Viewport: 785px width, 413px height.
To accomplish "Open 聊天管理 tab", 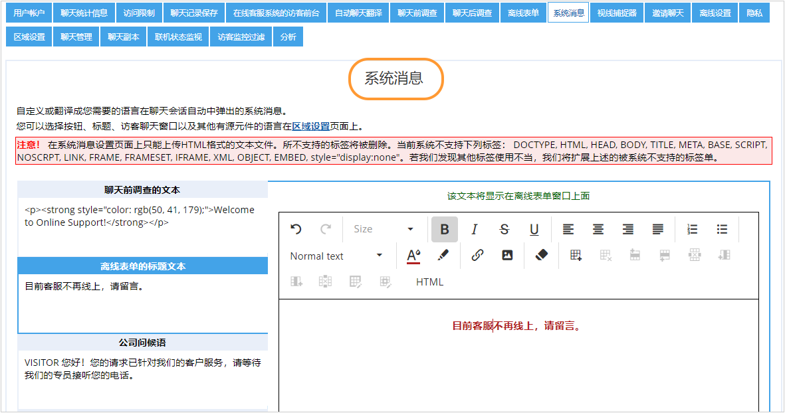I will (x=76, y=37).
